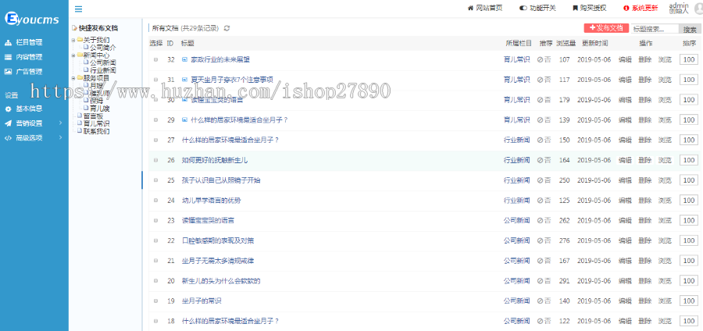Screen dimensions: 703x331
Task: Expand the 高级选项 submenu arrow
Action: tap(60, 137)
